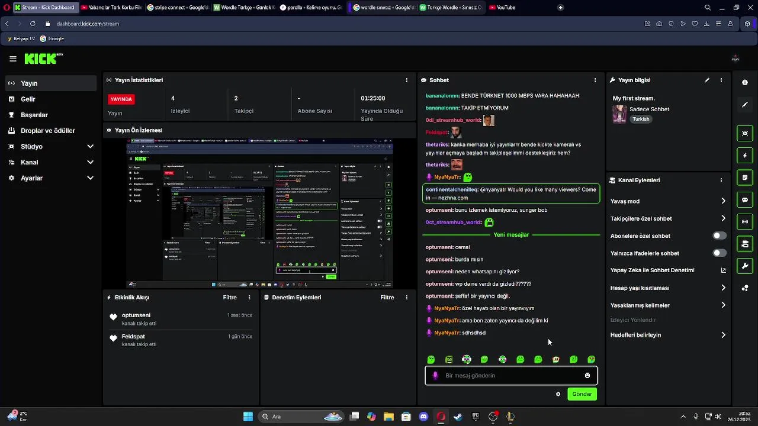The image size is (758, 426).
Task: Open chat settings gear next to Gönder
Action: tap(558, 394)
